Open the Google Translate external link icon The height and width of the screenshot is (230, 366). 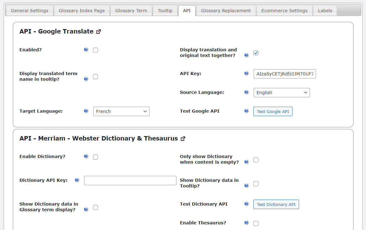(99, 31)
